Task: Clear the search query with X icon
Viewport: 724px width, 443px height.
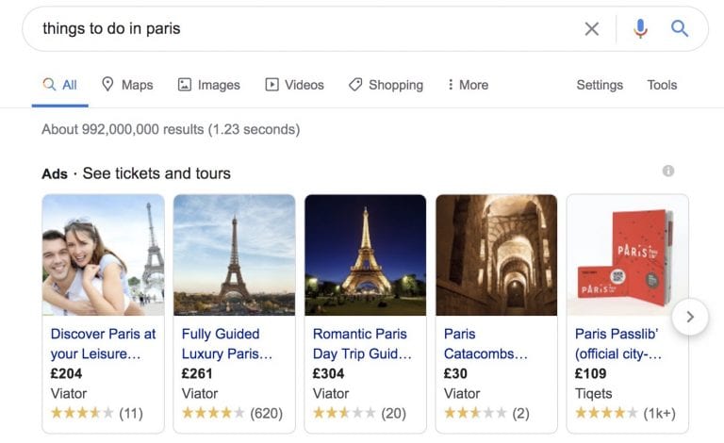Action: 591,29
